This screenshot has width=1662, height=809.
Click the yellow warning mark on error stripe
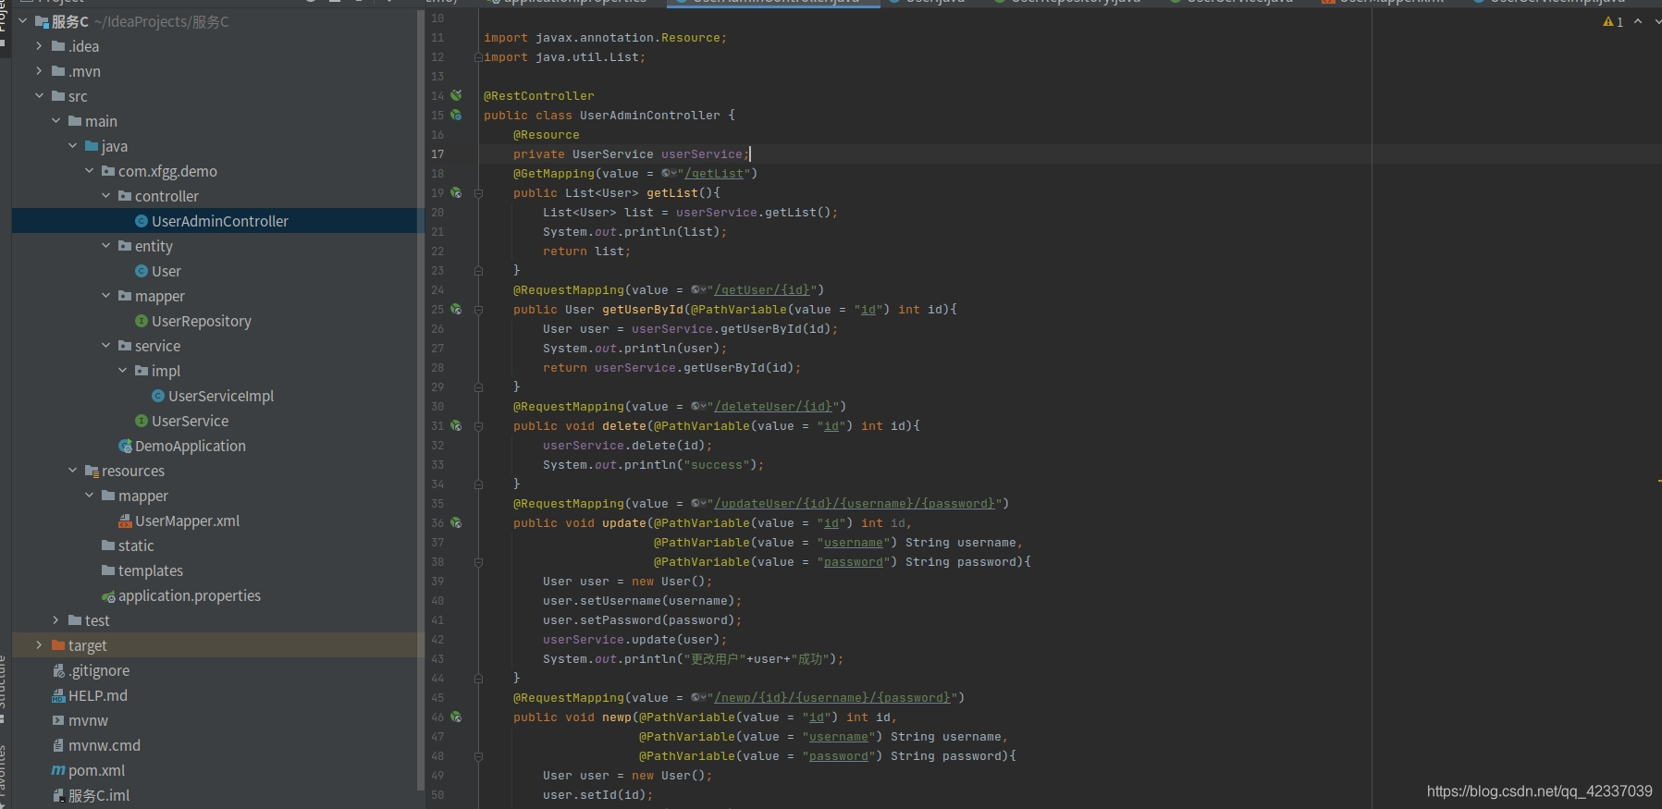pos(1659,481)
